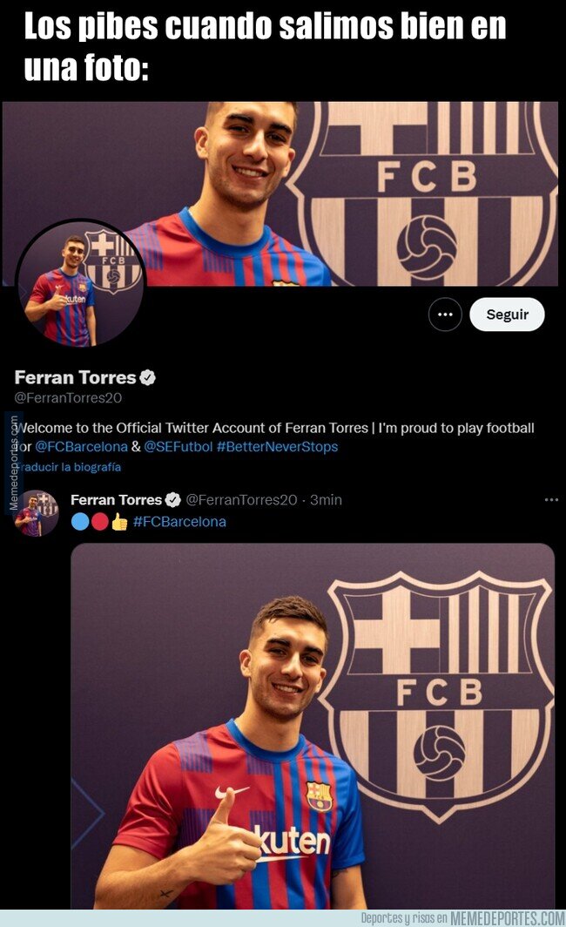Click the verified badge beside profile name

pos(148,378)
